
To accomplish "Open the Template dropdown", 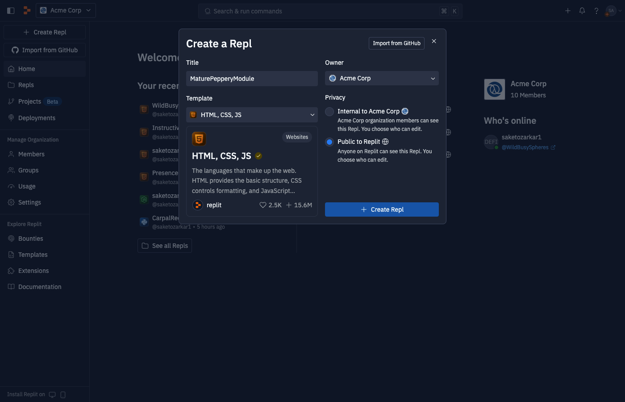I will tap(252, 115).
